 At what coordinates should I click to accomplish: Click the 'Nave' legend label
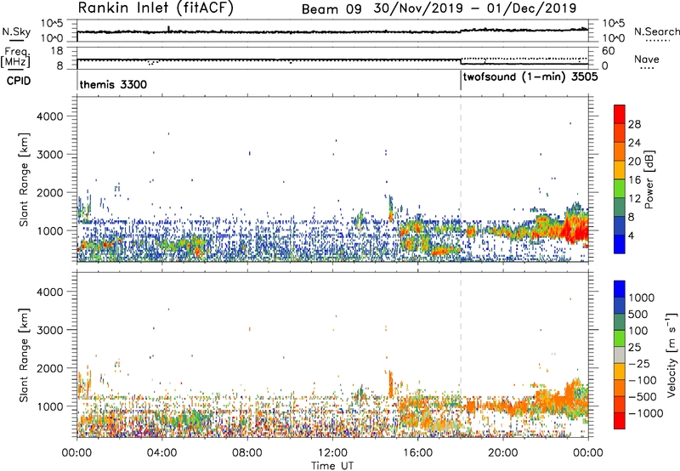pyautogui.click(x=646, y=60)
